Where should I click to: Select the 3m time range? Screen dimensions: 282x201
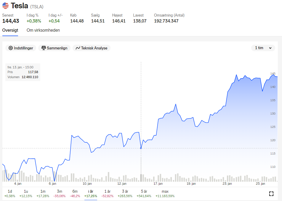pos(60,193)
